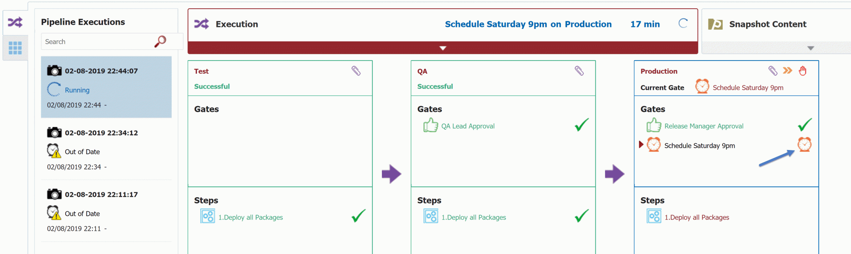This screenshot has width=851, height=254.
Task: Open Test stage Deploy all Packages step
Action: click(x=251, y=217)
